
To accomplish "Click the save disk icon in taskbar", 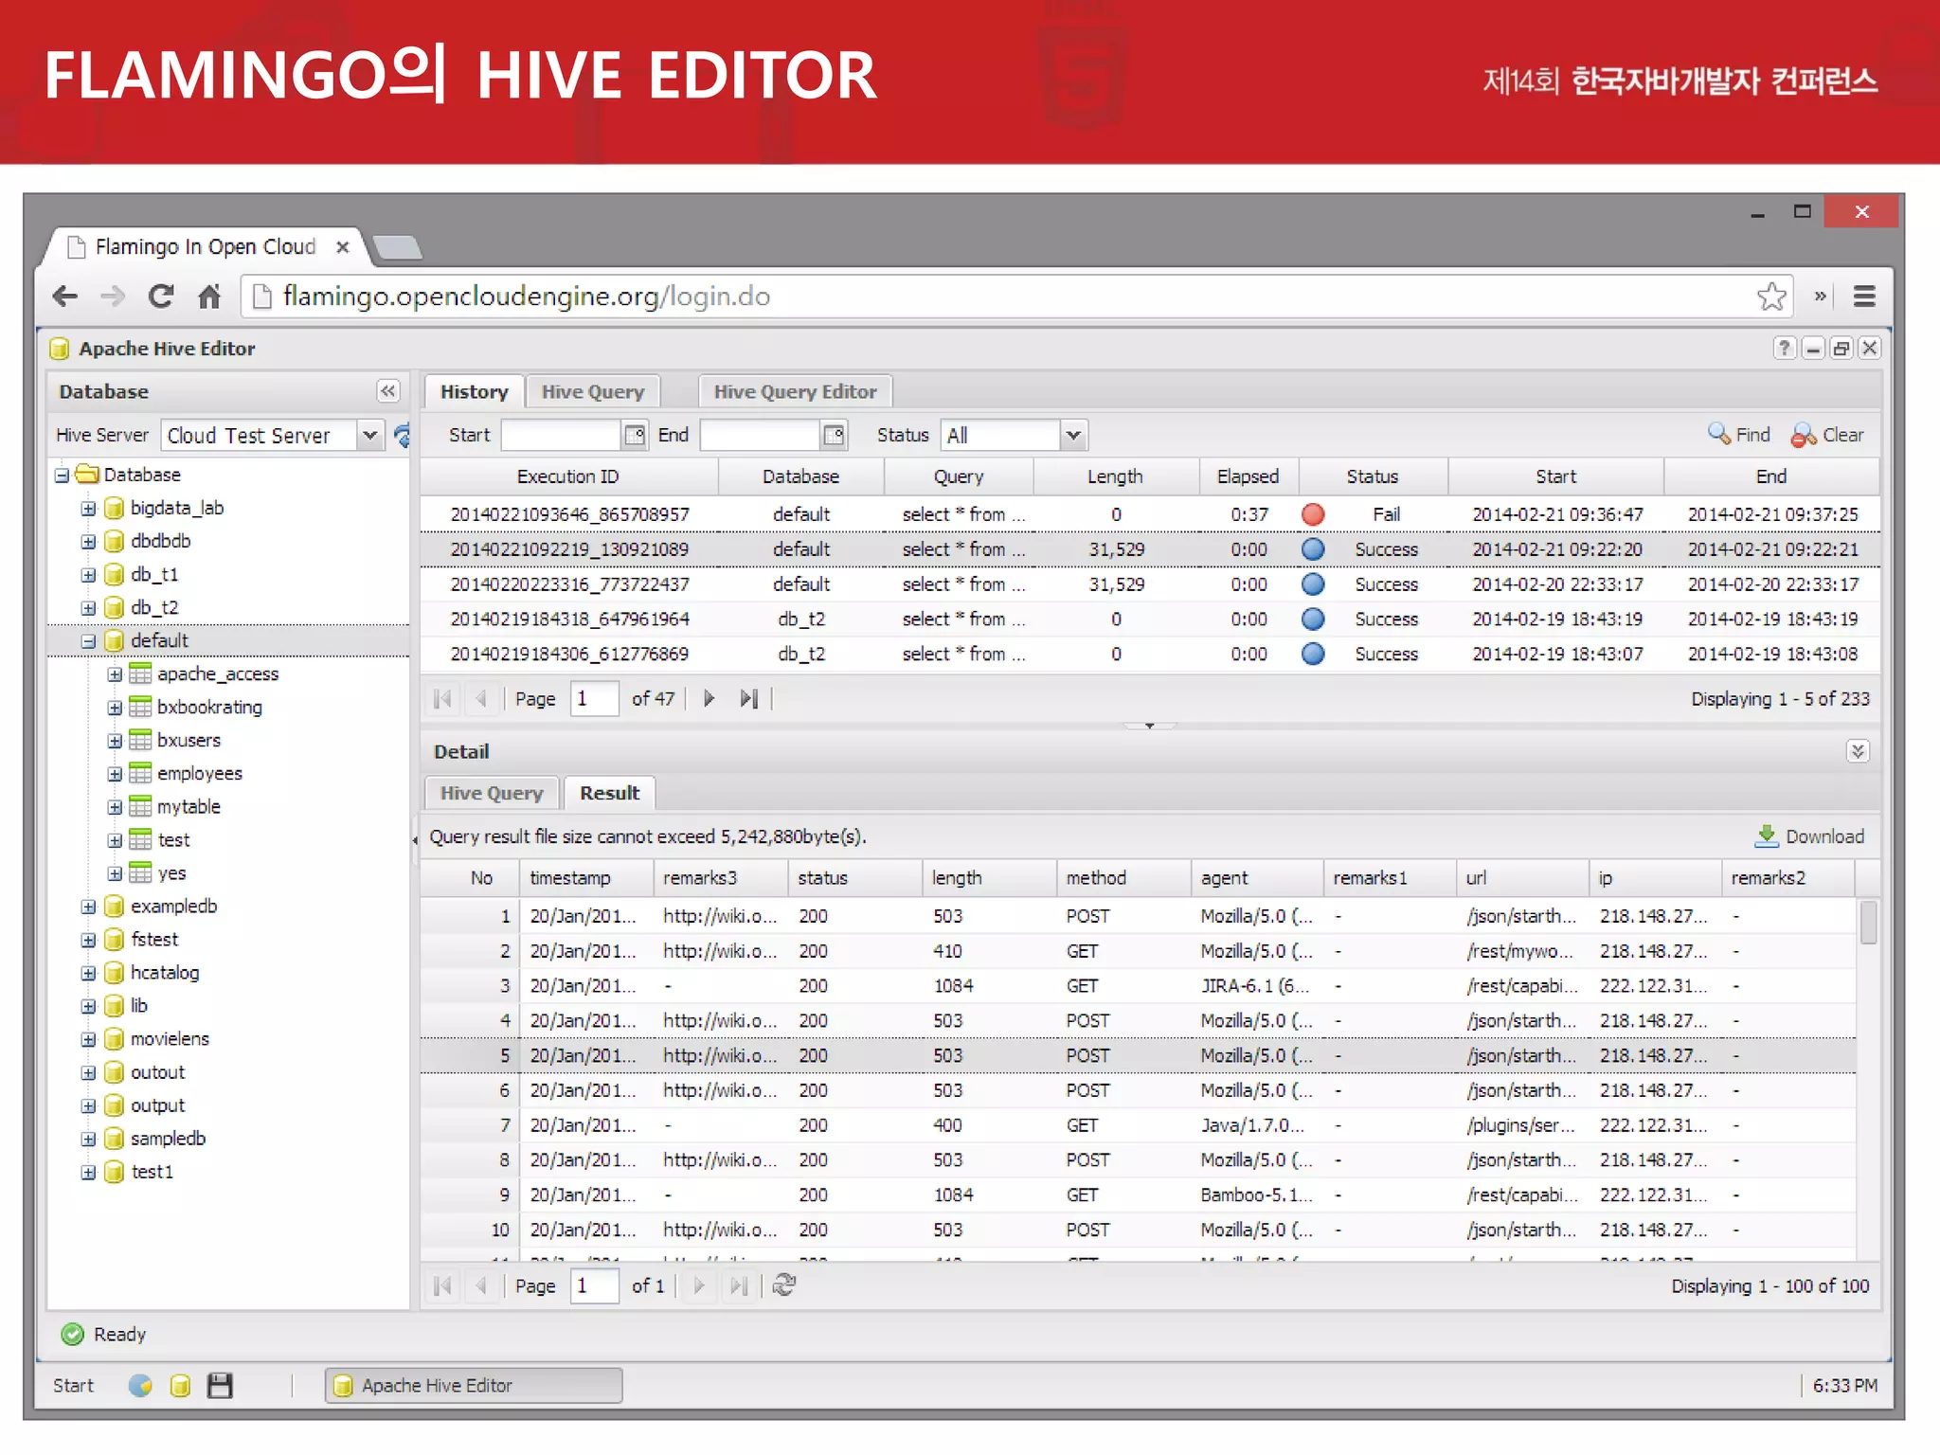I will [220, 1386].
